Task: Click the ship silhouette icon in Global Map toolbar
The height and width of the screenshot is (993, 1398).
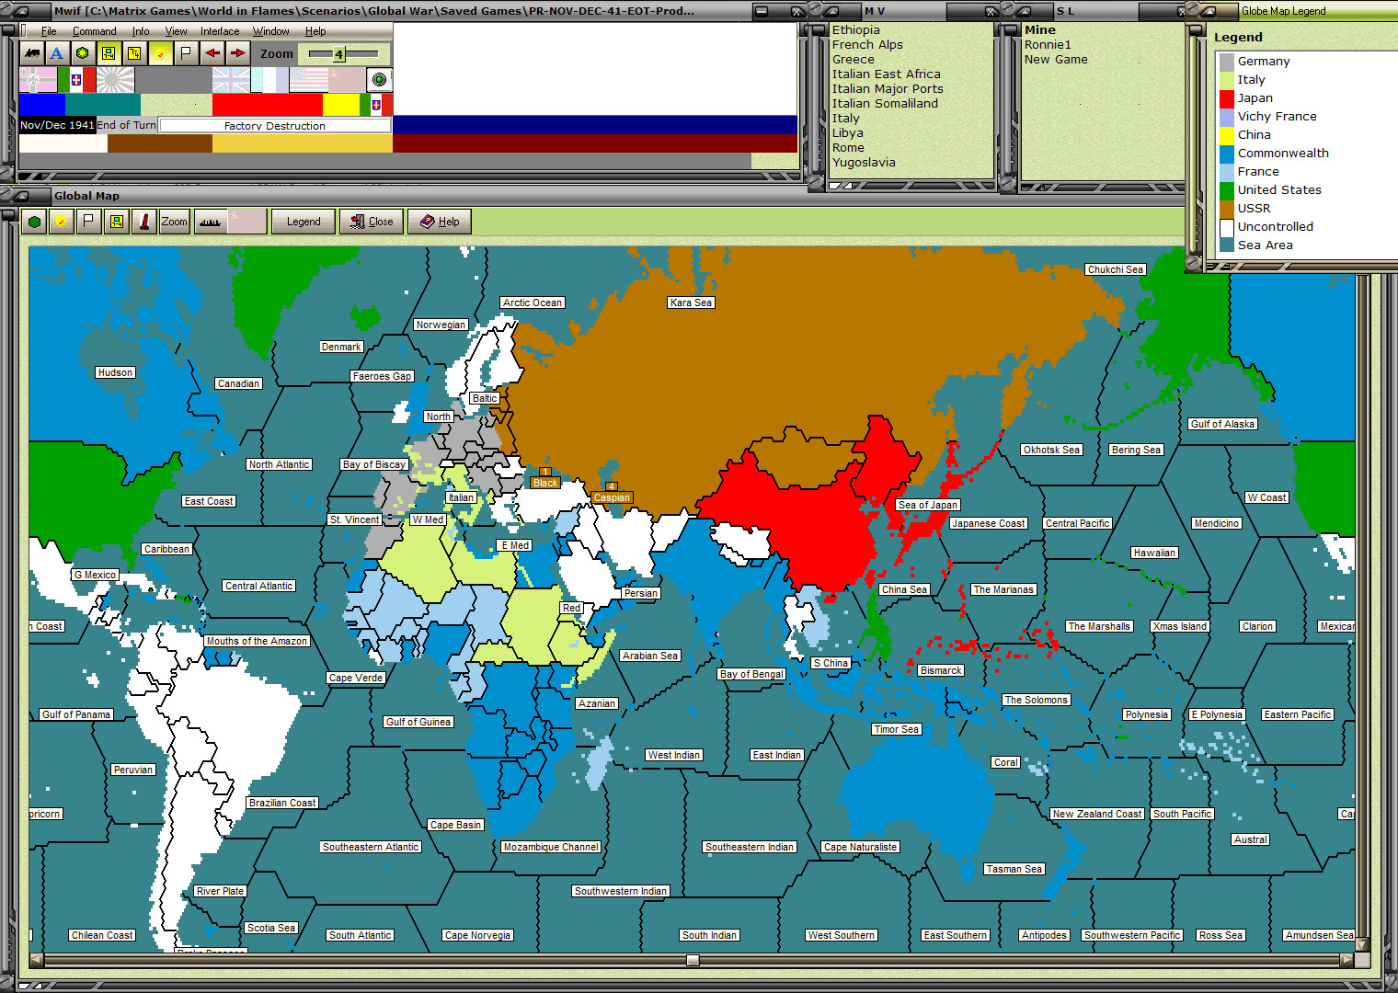Action: (x=210, y=222)
